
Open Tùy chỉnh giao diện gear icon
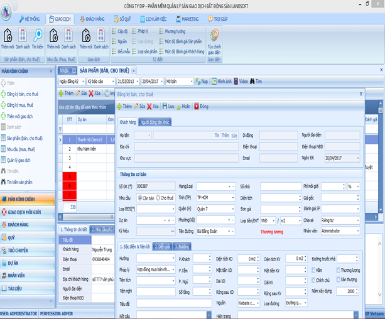(214, 35)
